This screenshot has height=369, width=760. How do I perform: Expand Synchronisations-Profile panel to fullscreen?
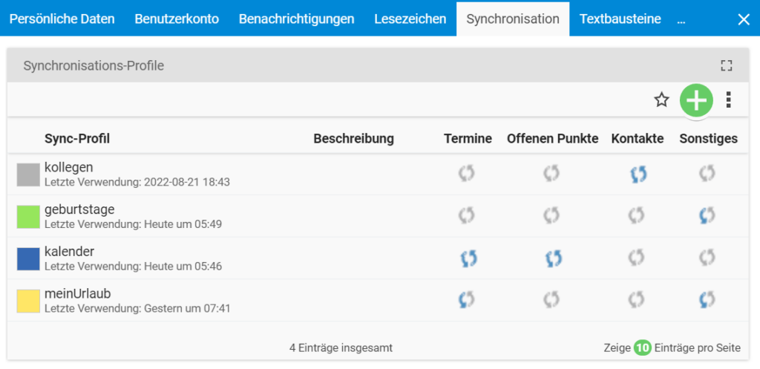pos(726,65)
